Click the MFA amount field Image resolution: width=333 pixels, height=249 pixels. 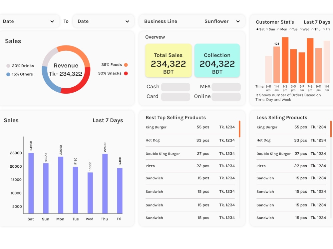[x=226, y=87]
